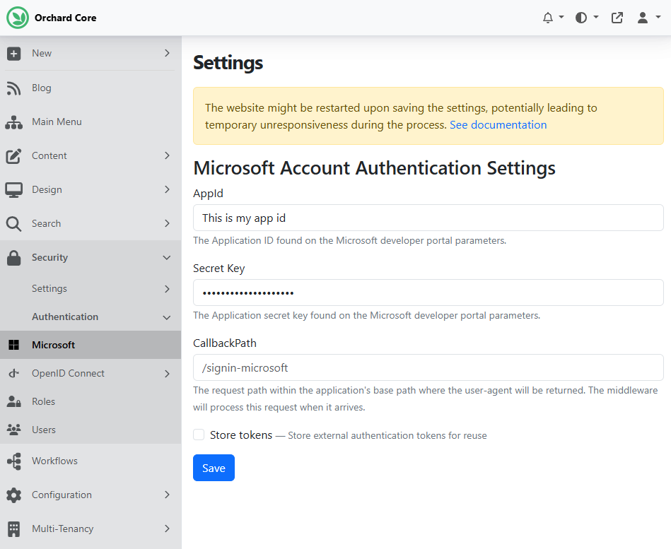Click the Microsoft windows logo icon
The width and height of the screenshot is (671, 549).
[x=13, y=345]
